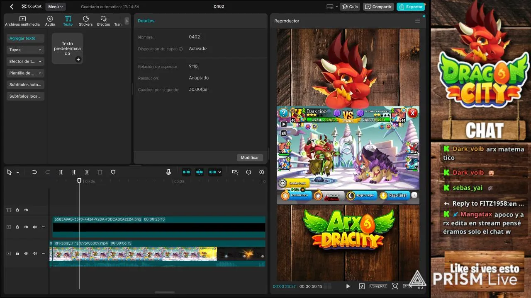Viewport: 531px width, 298px height.
Task: Open the Efectos panel icon
Action: point(103,21)
